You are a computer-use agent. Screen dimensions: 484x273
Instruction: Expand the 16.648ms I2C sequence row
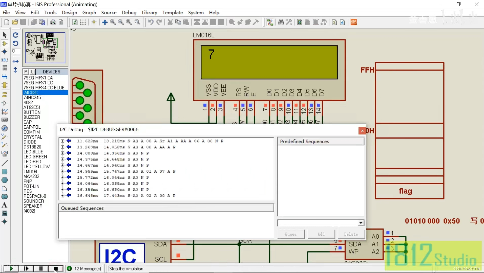point(62,195)
